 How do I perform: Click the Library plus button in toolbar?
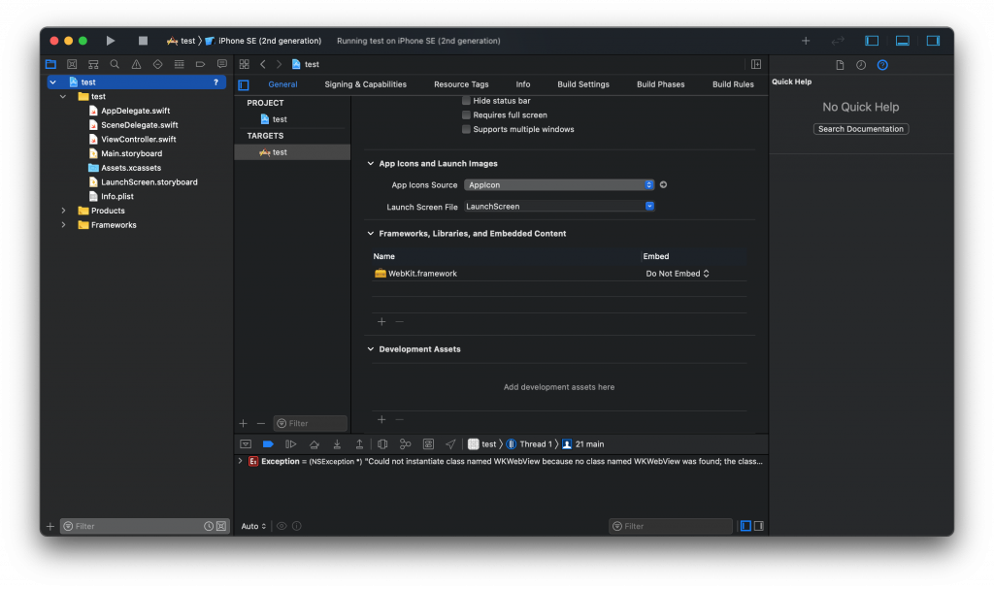click(806, 41)
